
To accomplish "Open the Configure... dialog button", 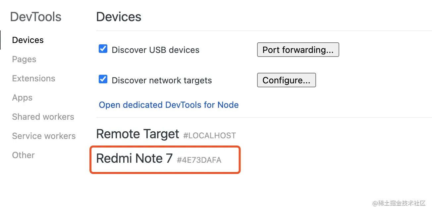I will (286, 80).
